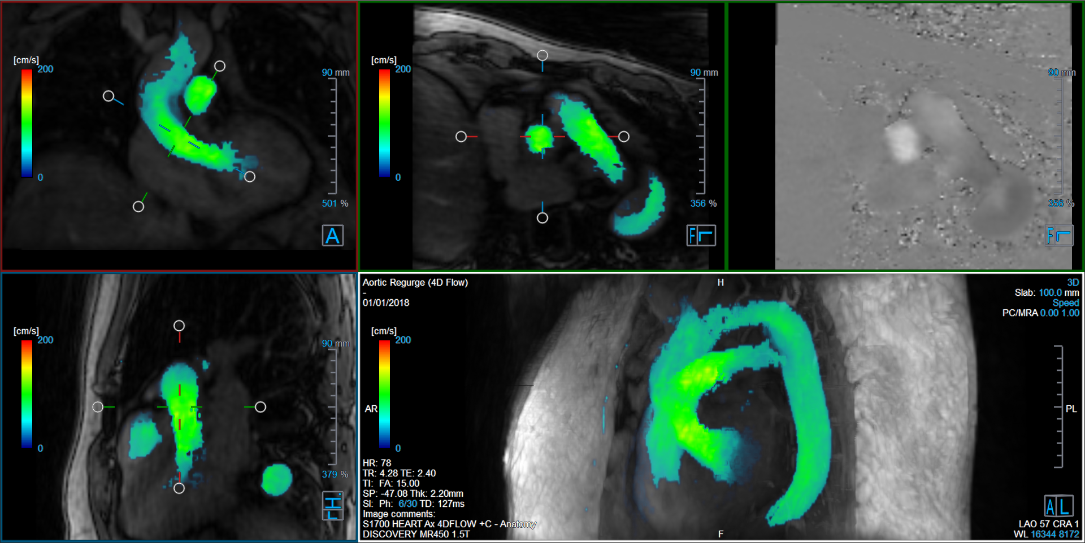Viewport: 1085px width, 543px height.
Task: Click the '200' max velocity label in top-left viewport
Action: pyautogui.click(x=45, y=69)
